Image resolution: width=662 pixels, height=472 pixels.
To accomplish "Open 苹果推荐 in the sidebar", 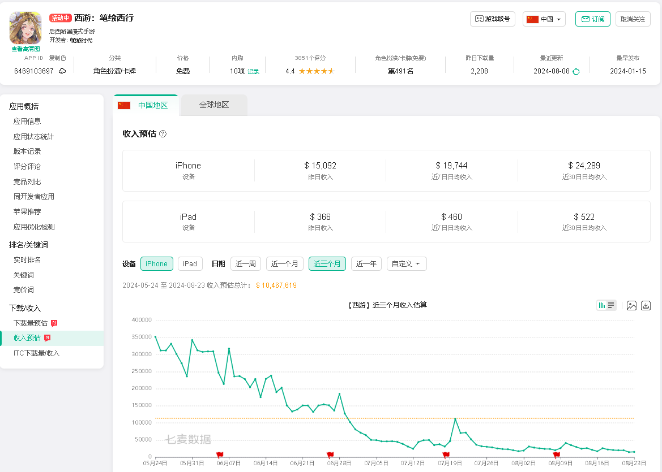I will (27, 211).
